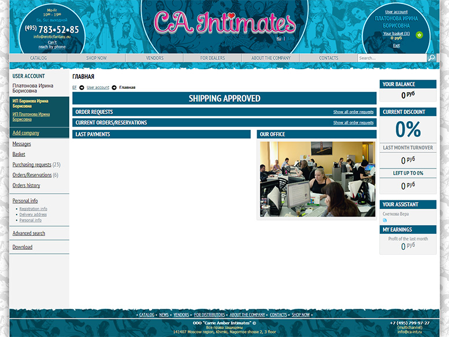Click EF breadcrumb link
Screen dimensions: 449x337
pyautogui.click(x=75, y=88)
